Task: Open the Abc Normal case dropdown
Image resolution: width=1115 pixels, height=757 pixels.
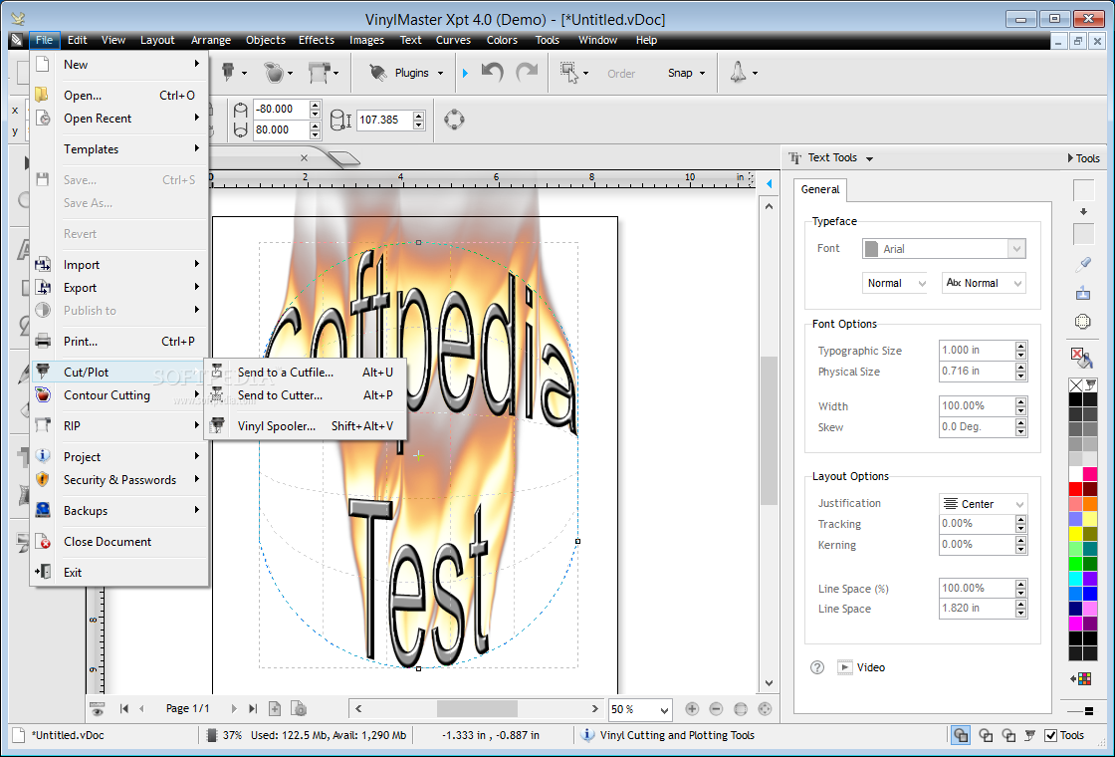Action: 984,283
